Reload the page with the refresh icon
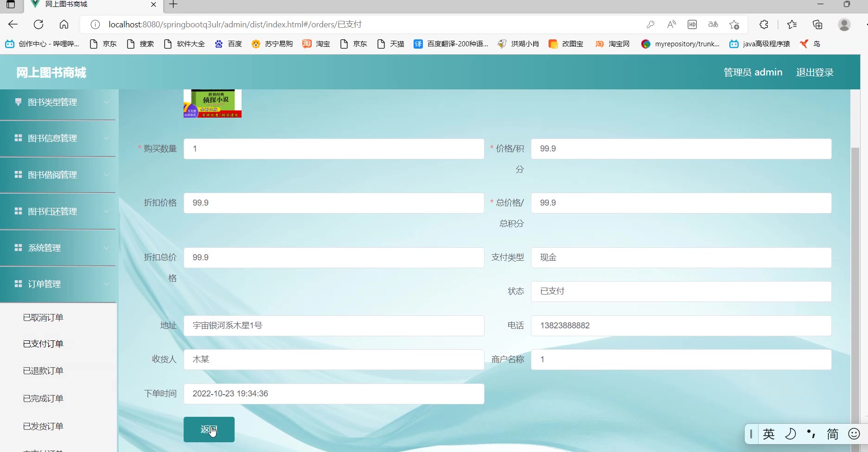This screenshot has height=452, width=868. coord(38,25)
